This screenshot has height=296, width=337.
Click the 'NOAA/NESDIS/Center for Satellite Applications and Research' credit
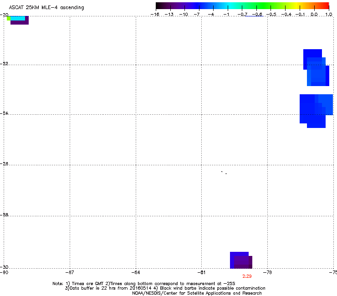pos(197,293)
